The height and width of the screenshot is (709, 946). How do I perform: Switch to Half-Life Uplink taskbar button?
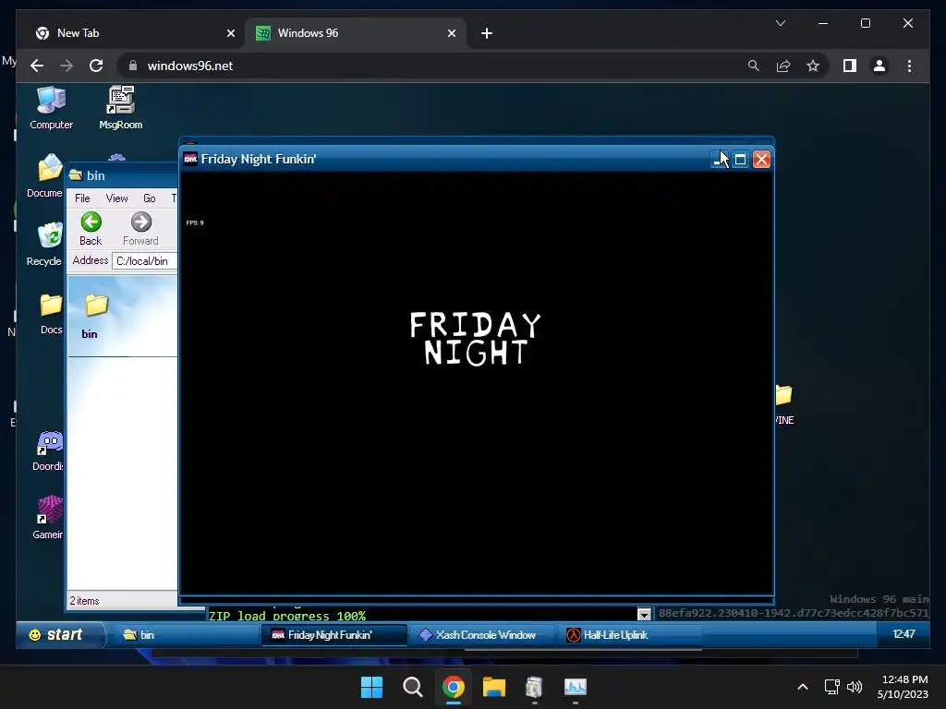(628, 635)
